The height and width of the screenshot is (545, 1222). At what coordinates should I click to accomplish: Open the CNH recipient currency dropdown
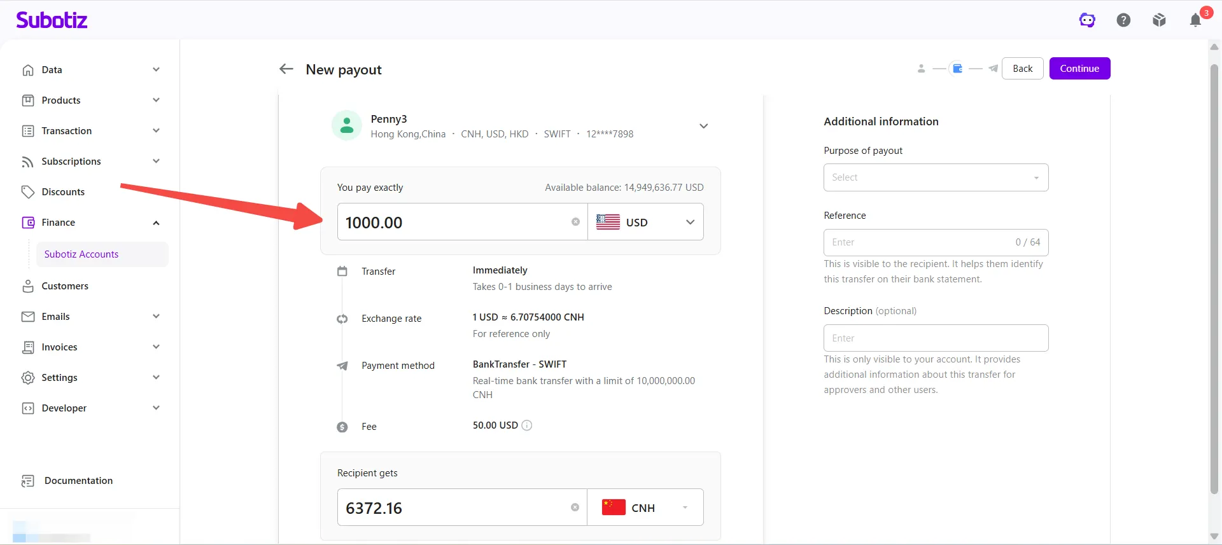645,507
